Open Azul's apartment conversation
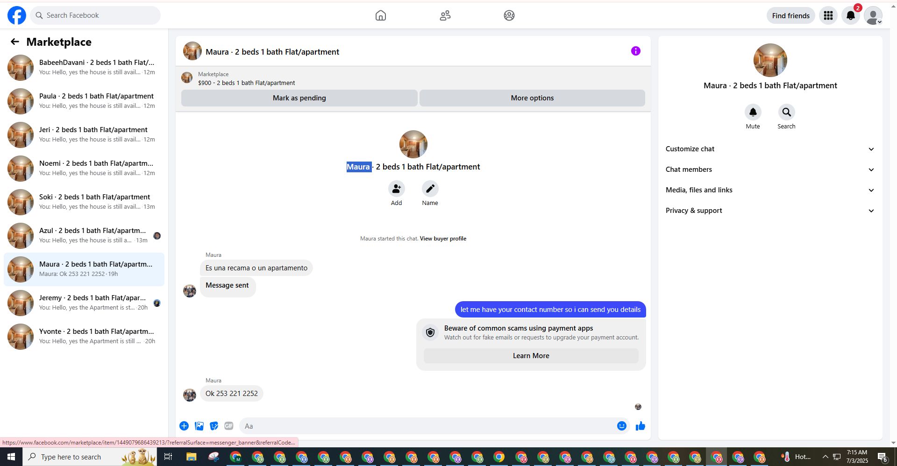Screen dimensions: 897x466 click(x=84, y=236)
